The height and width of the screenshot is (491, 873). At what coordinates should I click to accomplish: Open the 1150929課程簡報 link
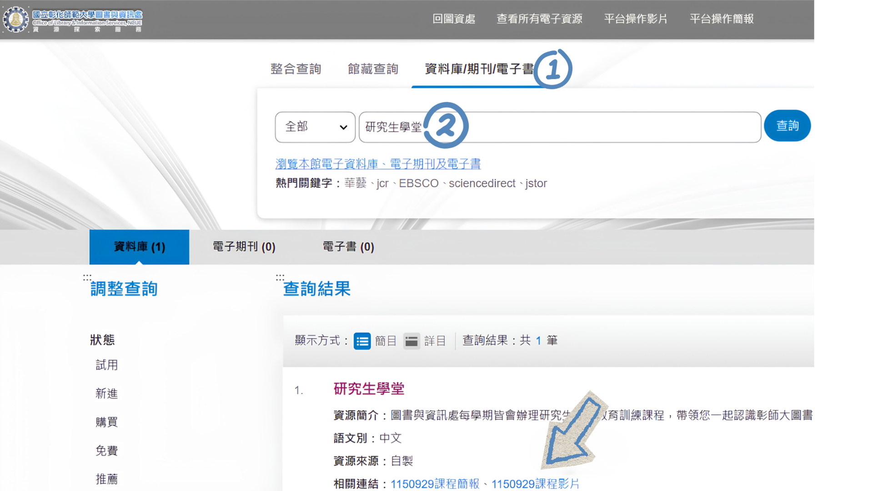tap(435, 484)
